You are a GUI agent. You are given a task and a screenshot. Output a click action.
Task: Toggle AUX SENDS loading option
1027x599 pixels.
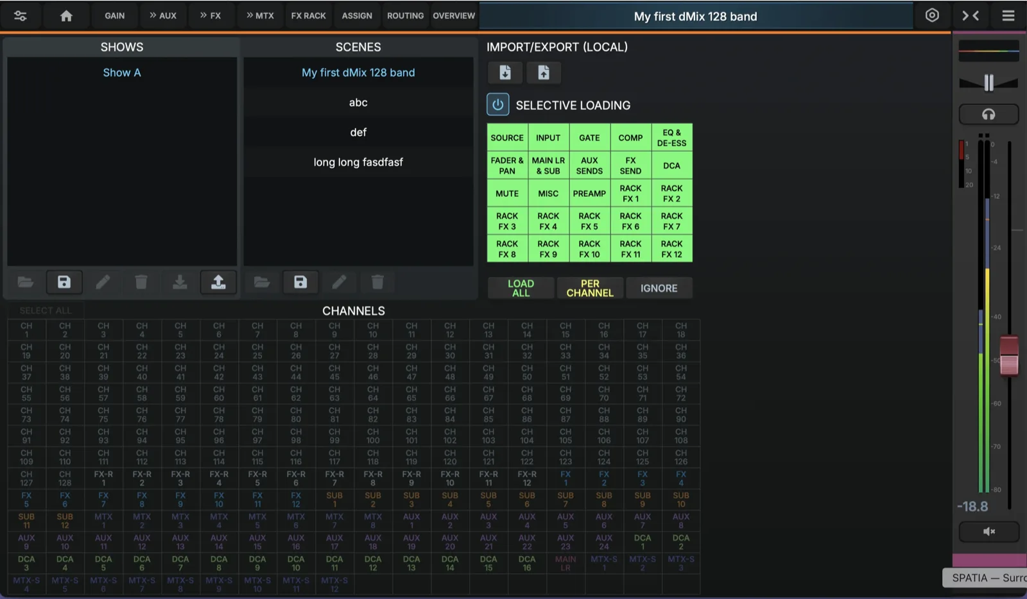[x=589, y=165]
